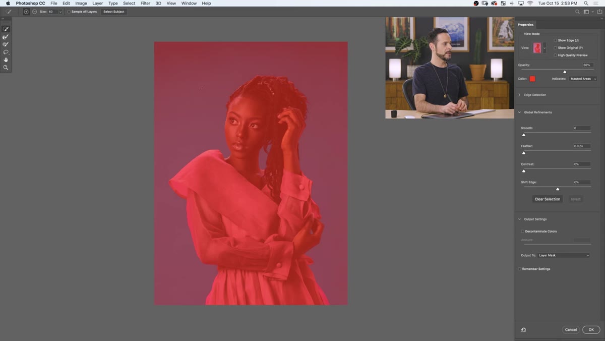Click the Select Subject button
This screenshot has height=341, width=605.
pyautogui.click(x=114, y=12)
